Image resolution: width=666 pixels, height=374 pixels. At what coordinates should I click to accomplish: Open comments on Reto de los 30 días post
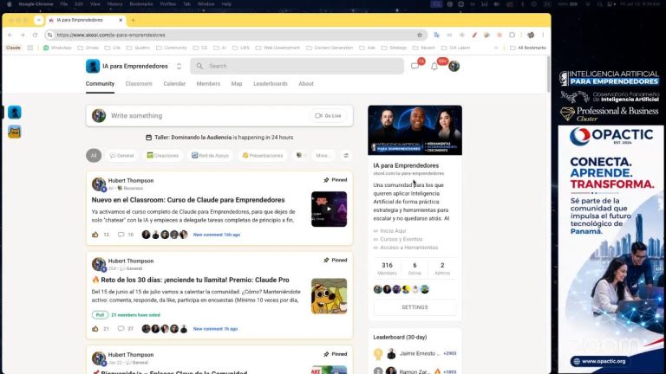tap(121, 329)
